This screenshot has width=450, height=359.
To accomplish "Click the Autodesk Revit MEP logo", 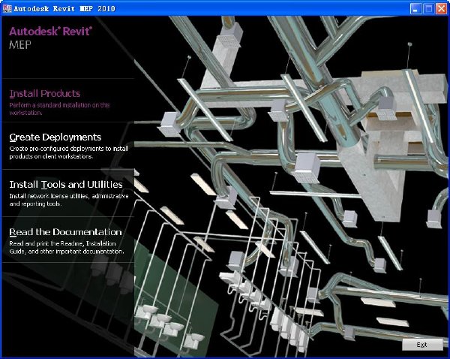I will click(x=51, y=38).
